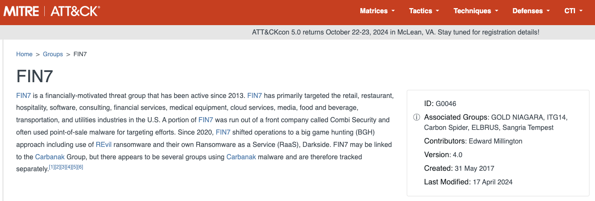Follow the Carbanak Group link

(x=50, y=157)
